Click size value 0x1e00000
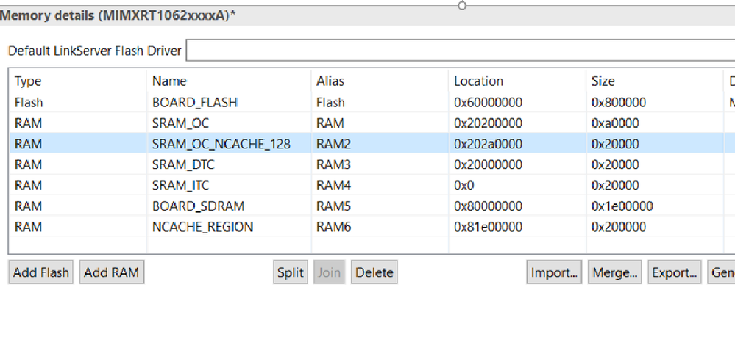Screen dimensions: 735x348 pos(622,206)
